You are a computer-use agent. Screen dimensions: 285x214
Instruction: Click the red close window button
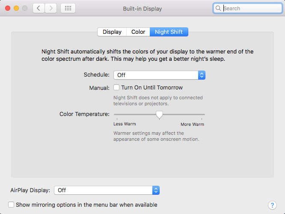[x=8, y=8]
